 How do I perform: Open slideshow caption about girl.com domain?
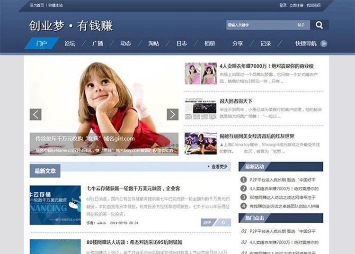point(85,138)
